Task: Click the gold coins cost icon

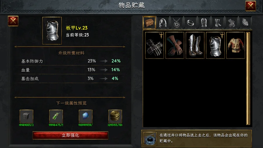Action: pos(115,116)
